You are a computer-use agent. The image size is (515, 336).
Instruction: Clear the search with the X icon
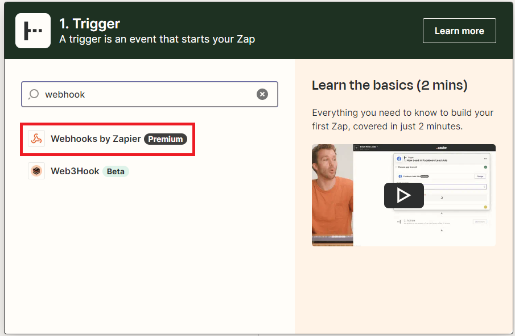click(262, 94)
